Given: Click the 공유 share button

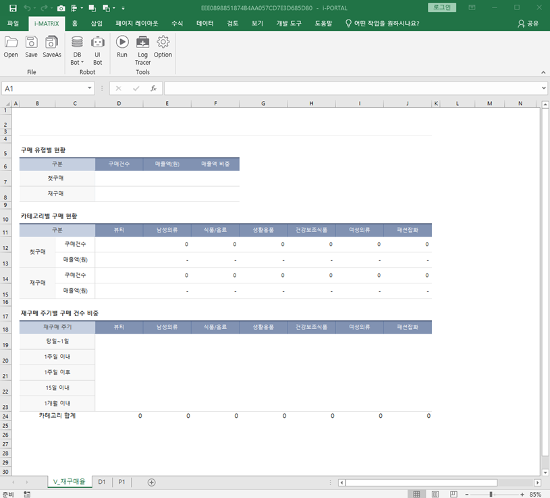Looking at the screenshot, I should (528, 23).
